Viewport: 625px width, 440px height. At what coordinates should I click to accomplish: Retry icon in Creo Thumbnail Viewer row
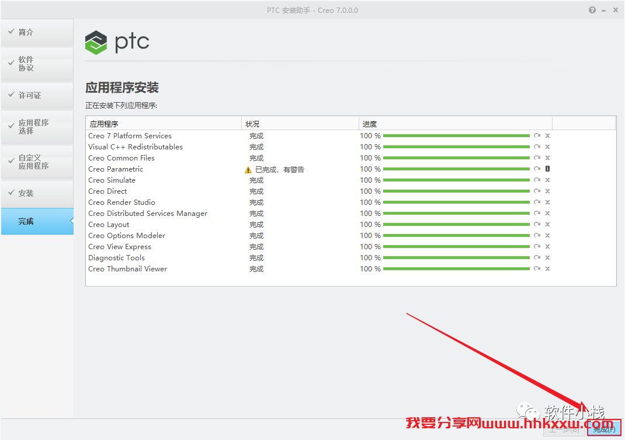pyautogui.click(x=537, y=269)
